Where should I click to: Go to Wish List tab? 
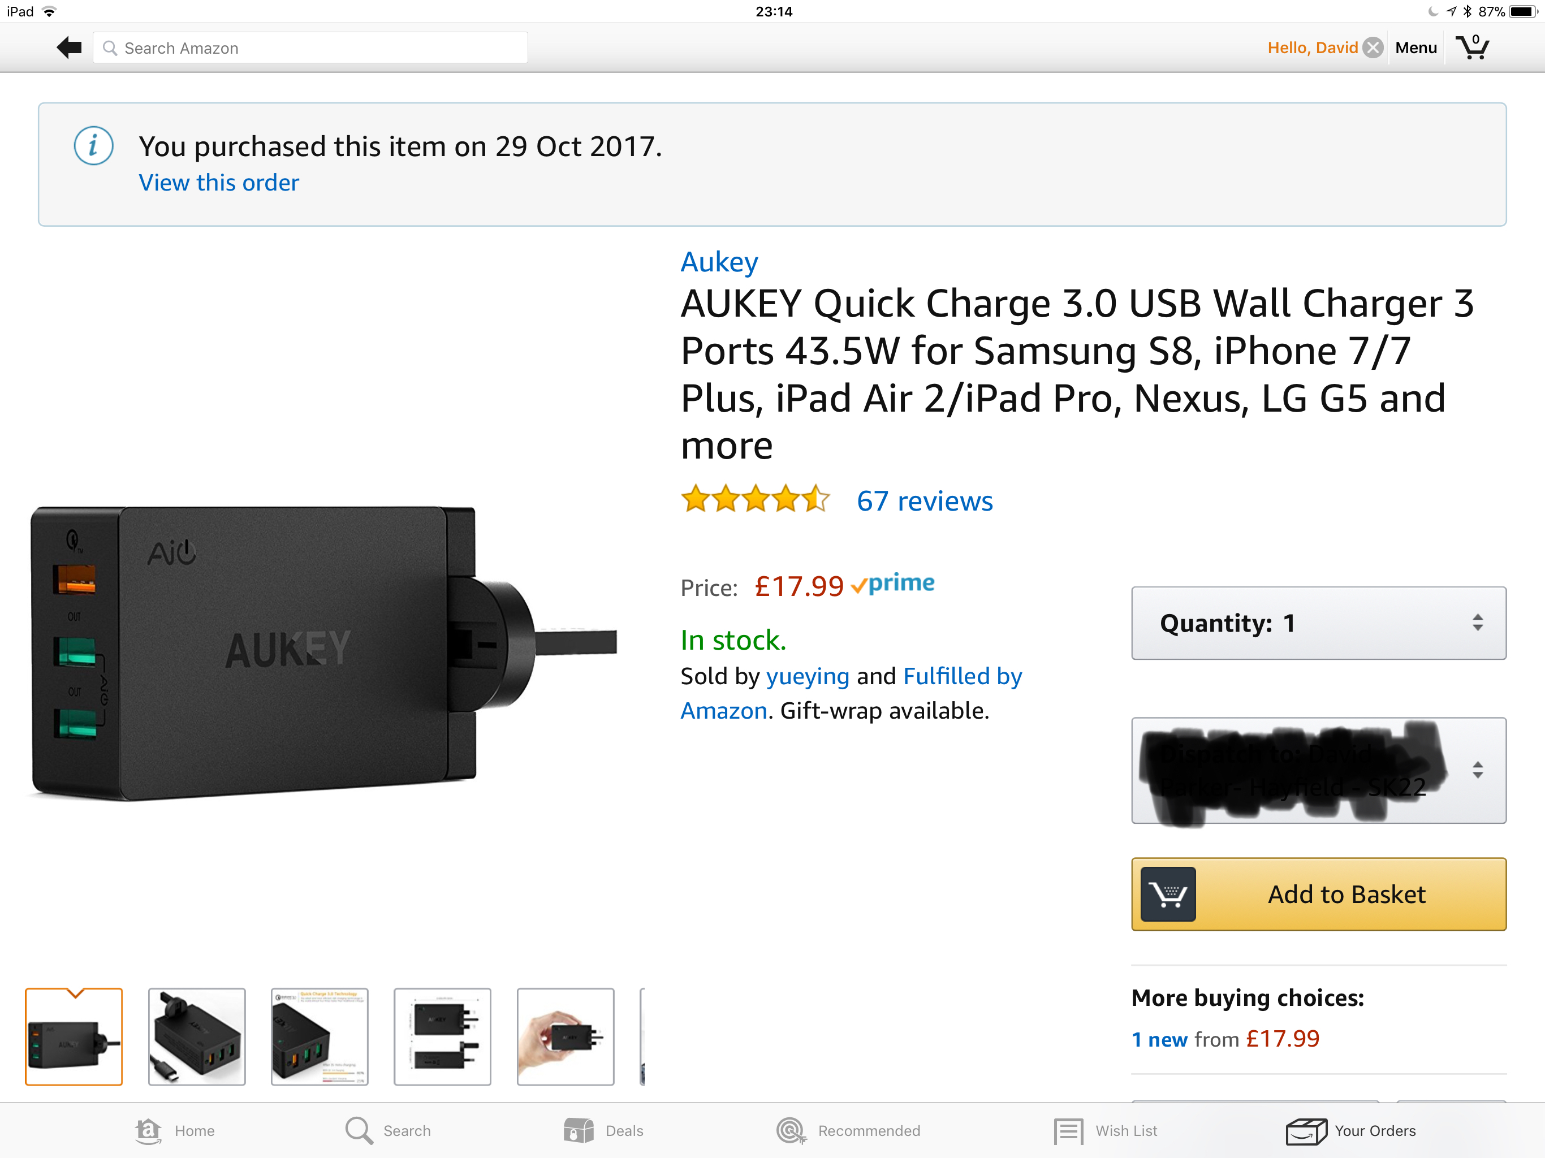pyautogui.click(x=1106, y=1131)
